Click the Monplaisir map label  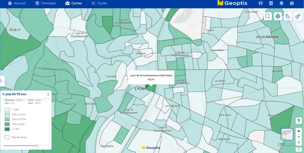pyautogui.click(x=224, y=139)
